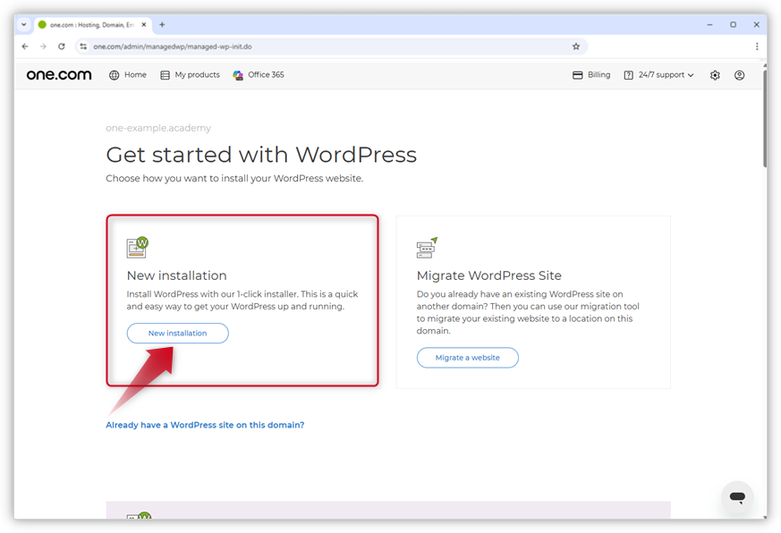
Task: Reload the page in the browser
Action: coord(62,47)
